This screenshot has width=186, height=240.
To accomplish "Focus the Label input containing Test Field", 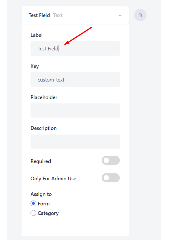I will [x=75, y=48].
